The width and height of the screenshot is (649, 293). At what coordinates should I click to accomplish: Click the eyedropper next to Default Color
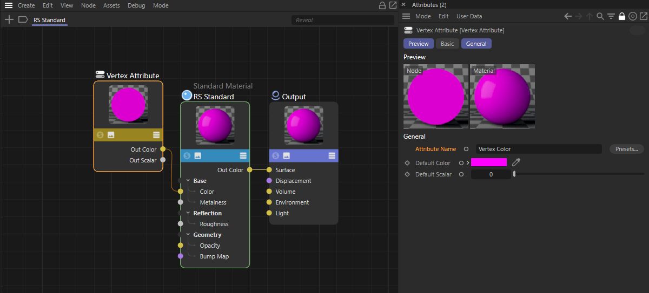516,162
